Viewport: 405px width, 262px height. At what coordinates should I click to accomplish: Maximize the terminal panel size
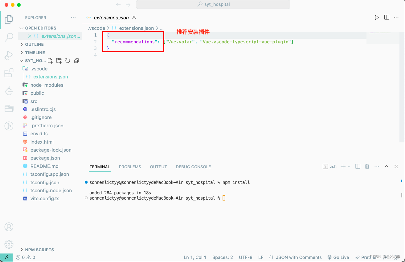(387, 166)
